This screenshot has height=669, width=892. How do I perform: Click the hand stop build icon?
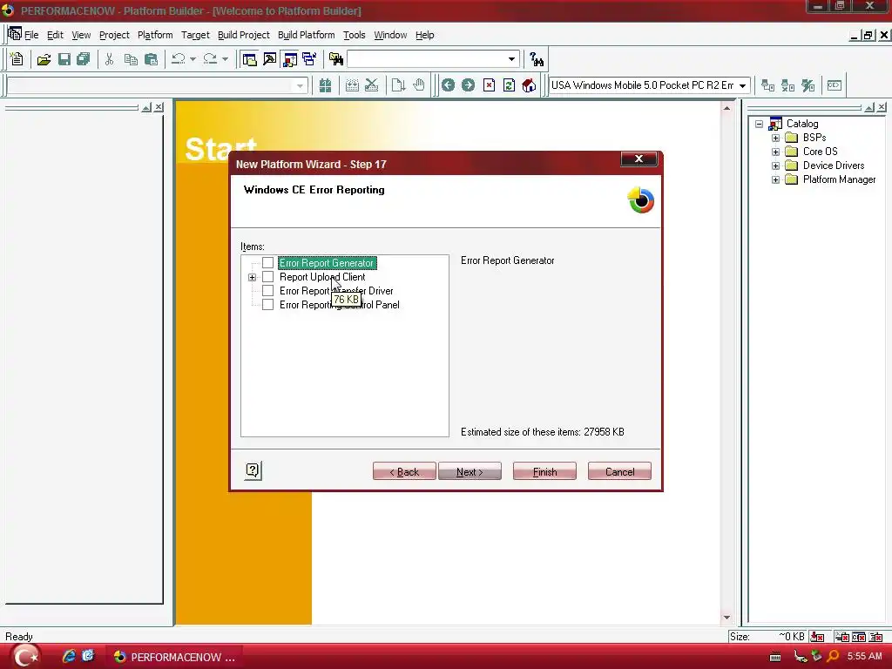[x=419, y=85]
